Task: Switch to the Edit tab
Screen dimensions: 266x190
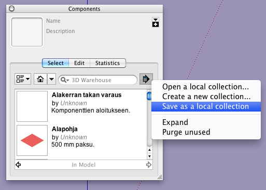Action: 79,63
